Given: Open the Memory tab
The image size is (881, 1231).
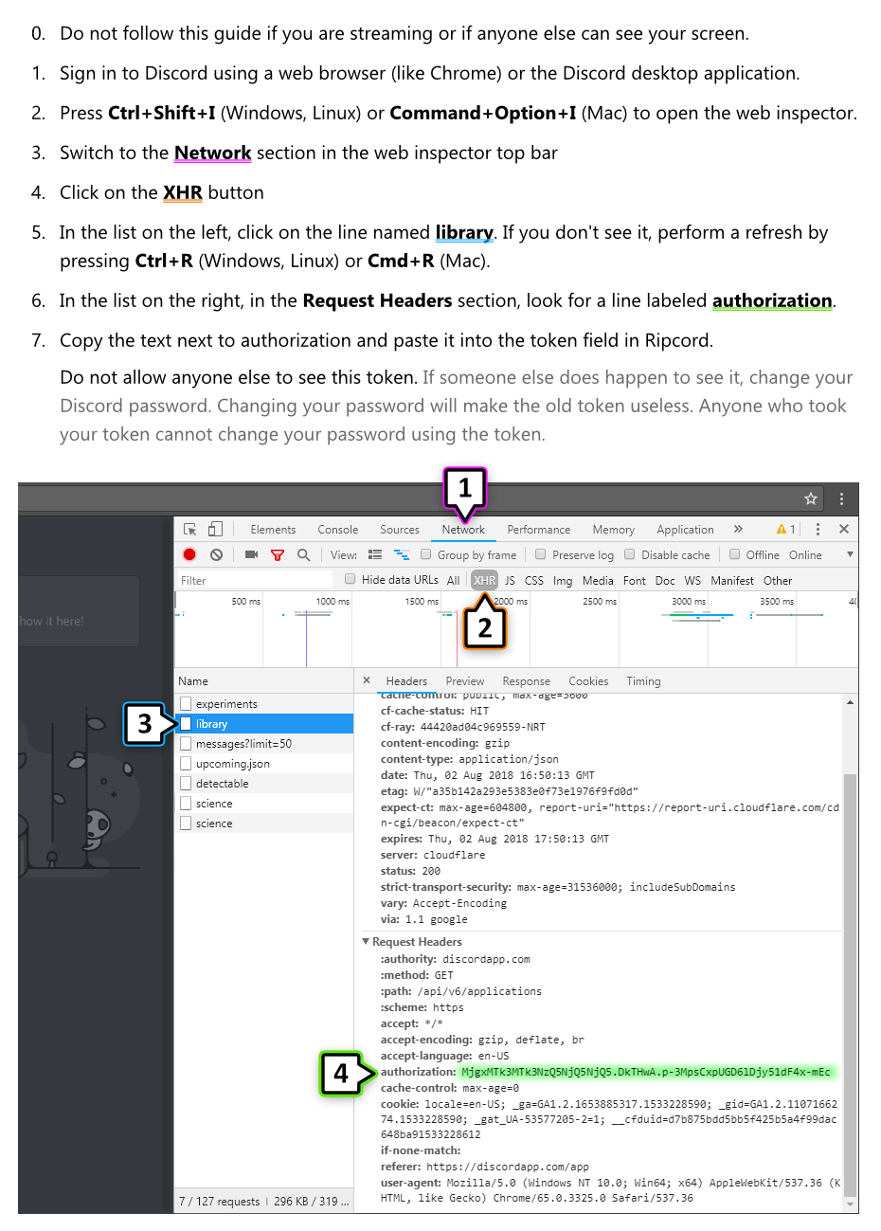Looking at the screenshot, I should click(614, 530).
